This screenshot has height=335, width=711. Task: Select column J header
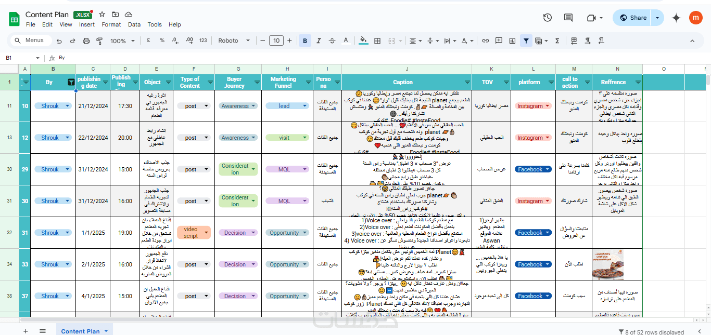pos(407,69)
